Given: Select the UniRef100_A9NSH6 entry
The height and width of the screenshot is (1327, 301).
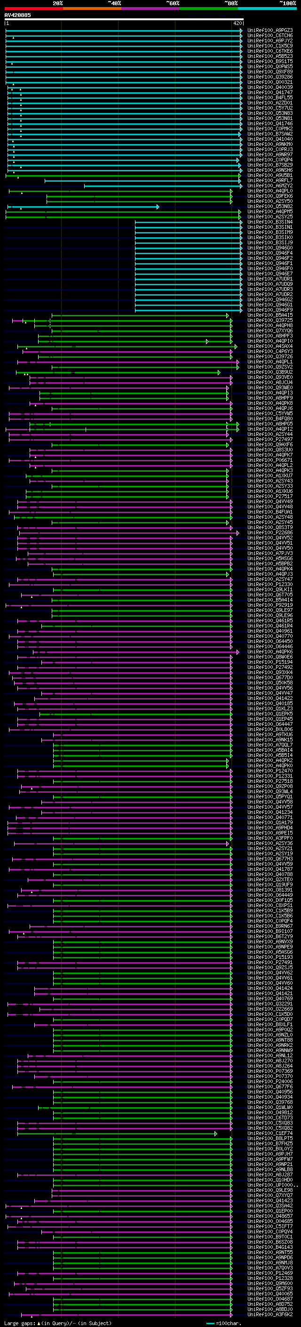Looking at the screenshot, I should [x=270, y=170].
